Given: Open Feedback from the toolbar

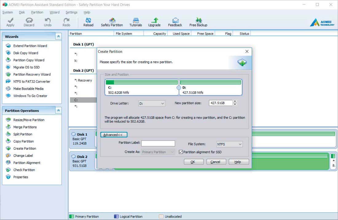Looking at the screenshot, I should (x=175, y=22).
